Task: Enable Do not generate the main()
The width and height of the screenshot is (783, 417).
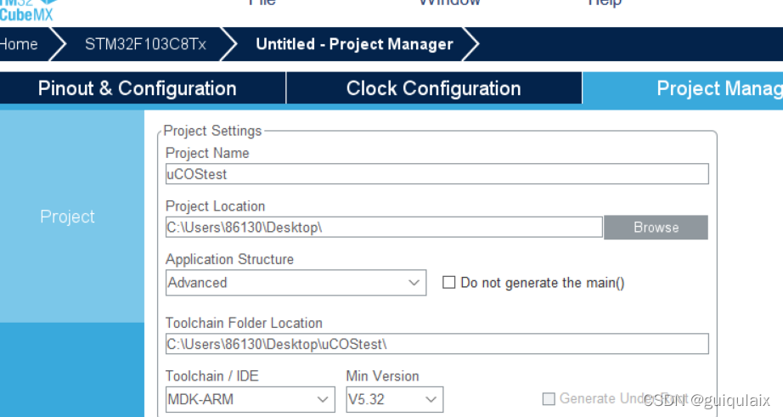Action: pyautogui.click(x=449, y=283)
